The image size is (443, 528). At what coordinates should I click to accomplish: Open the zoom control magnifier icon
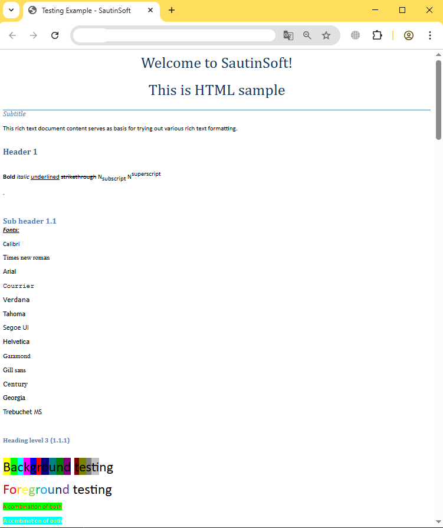click(307, 35)
